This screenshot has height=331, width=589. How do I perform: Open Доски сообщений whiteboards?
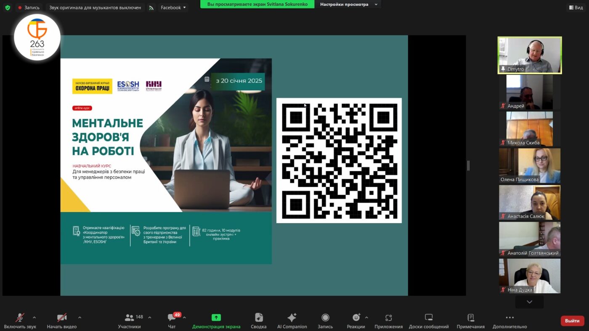point(429,321)
